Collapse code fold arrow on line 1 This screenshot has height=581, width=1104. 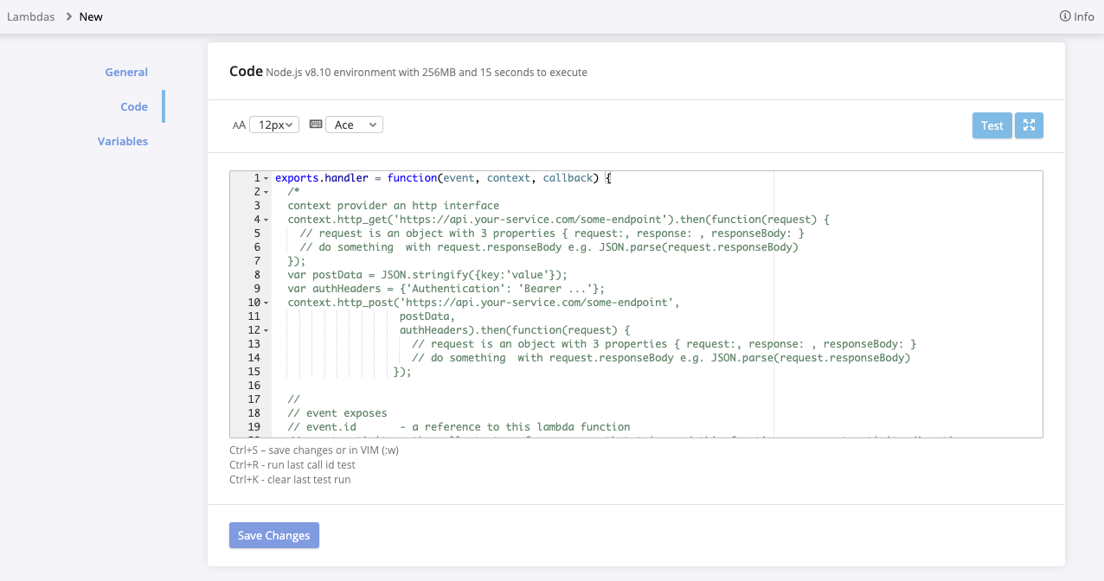(266, 178)
